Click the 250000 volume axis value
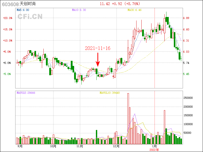The image size is (203, 152). pyautogui.click(x=188, y=98)
